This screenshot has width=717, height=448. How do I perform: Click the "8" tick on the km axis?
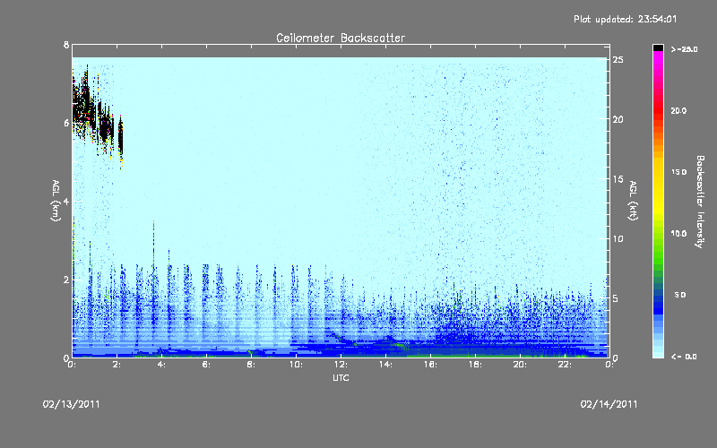pos(66,45)
